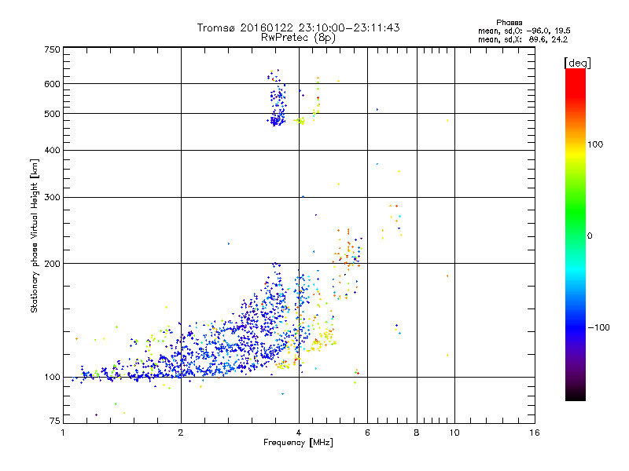
Task: Click the isolated orange point near 10 MHz, 185 km
Action: point(447,276)
